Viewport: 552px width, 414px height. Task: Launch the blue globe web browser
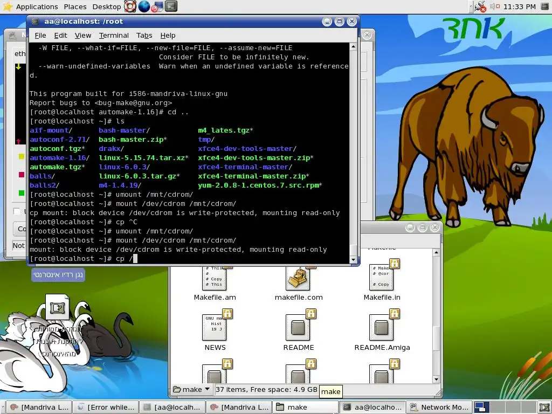click(x=144, y=6)
